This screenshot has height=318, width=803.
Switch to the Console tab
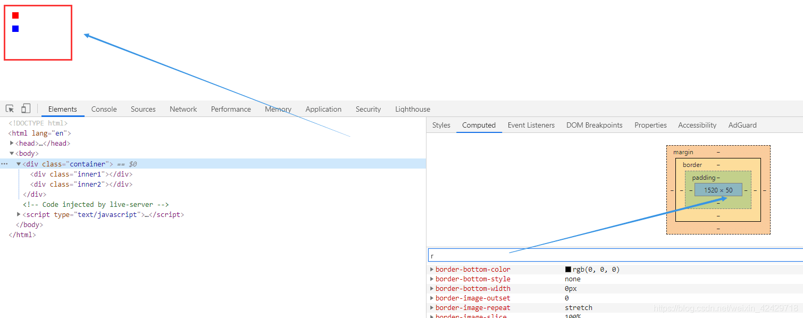tap(104, 109)
